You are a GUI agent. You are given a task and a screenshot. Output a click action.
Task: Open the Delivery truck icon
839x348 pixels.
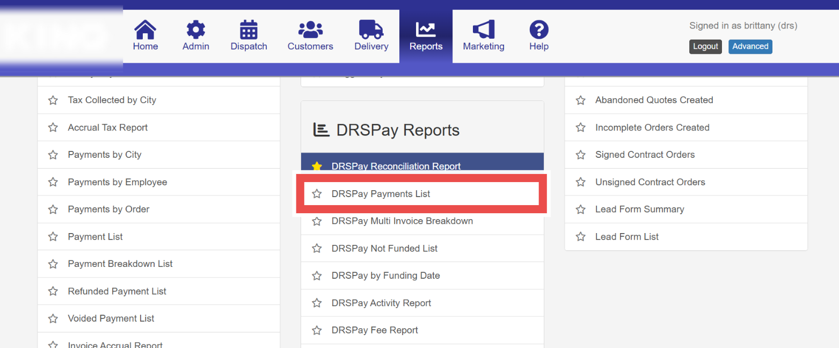click(371, 30)
